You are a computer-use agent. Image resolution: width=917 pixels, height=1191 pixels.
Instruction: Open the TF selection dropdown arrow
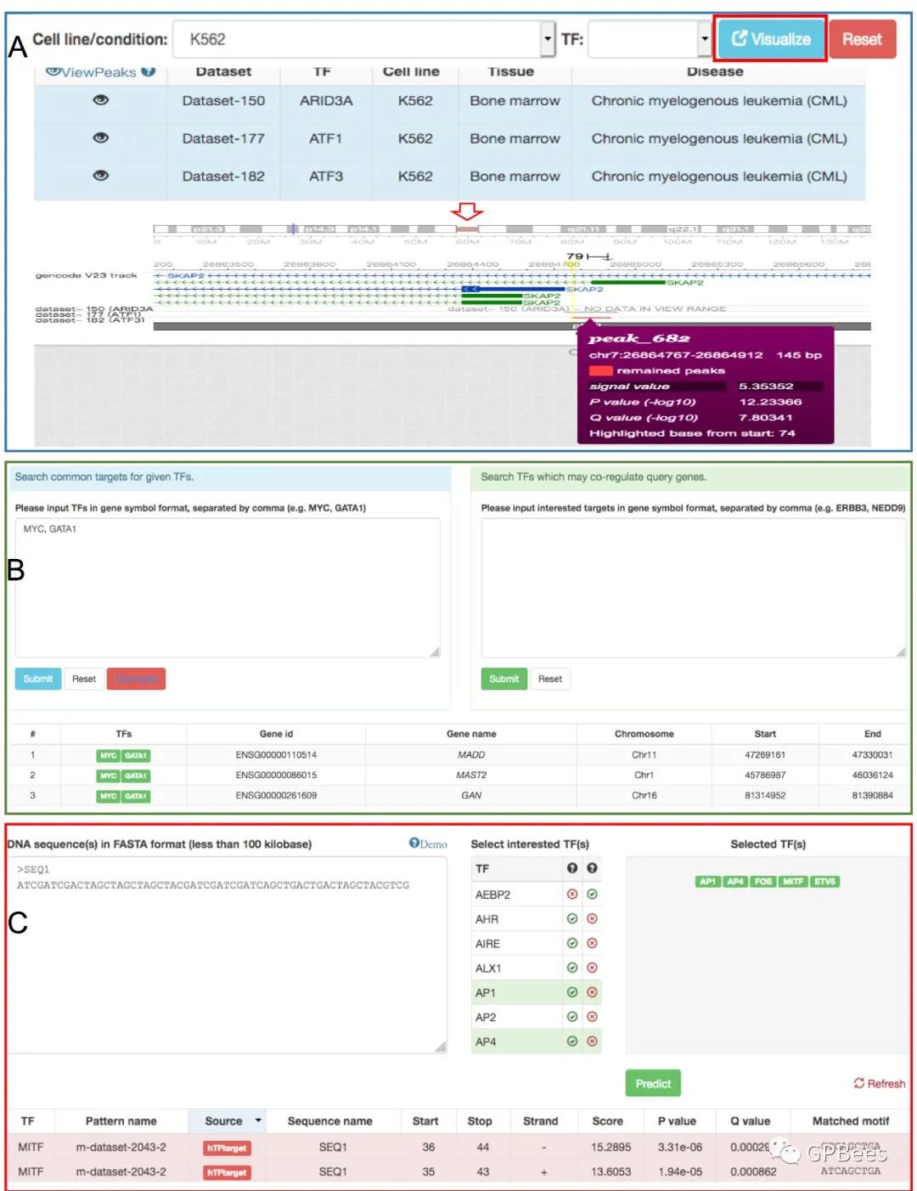[x=704, y=39]
